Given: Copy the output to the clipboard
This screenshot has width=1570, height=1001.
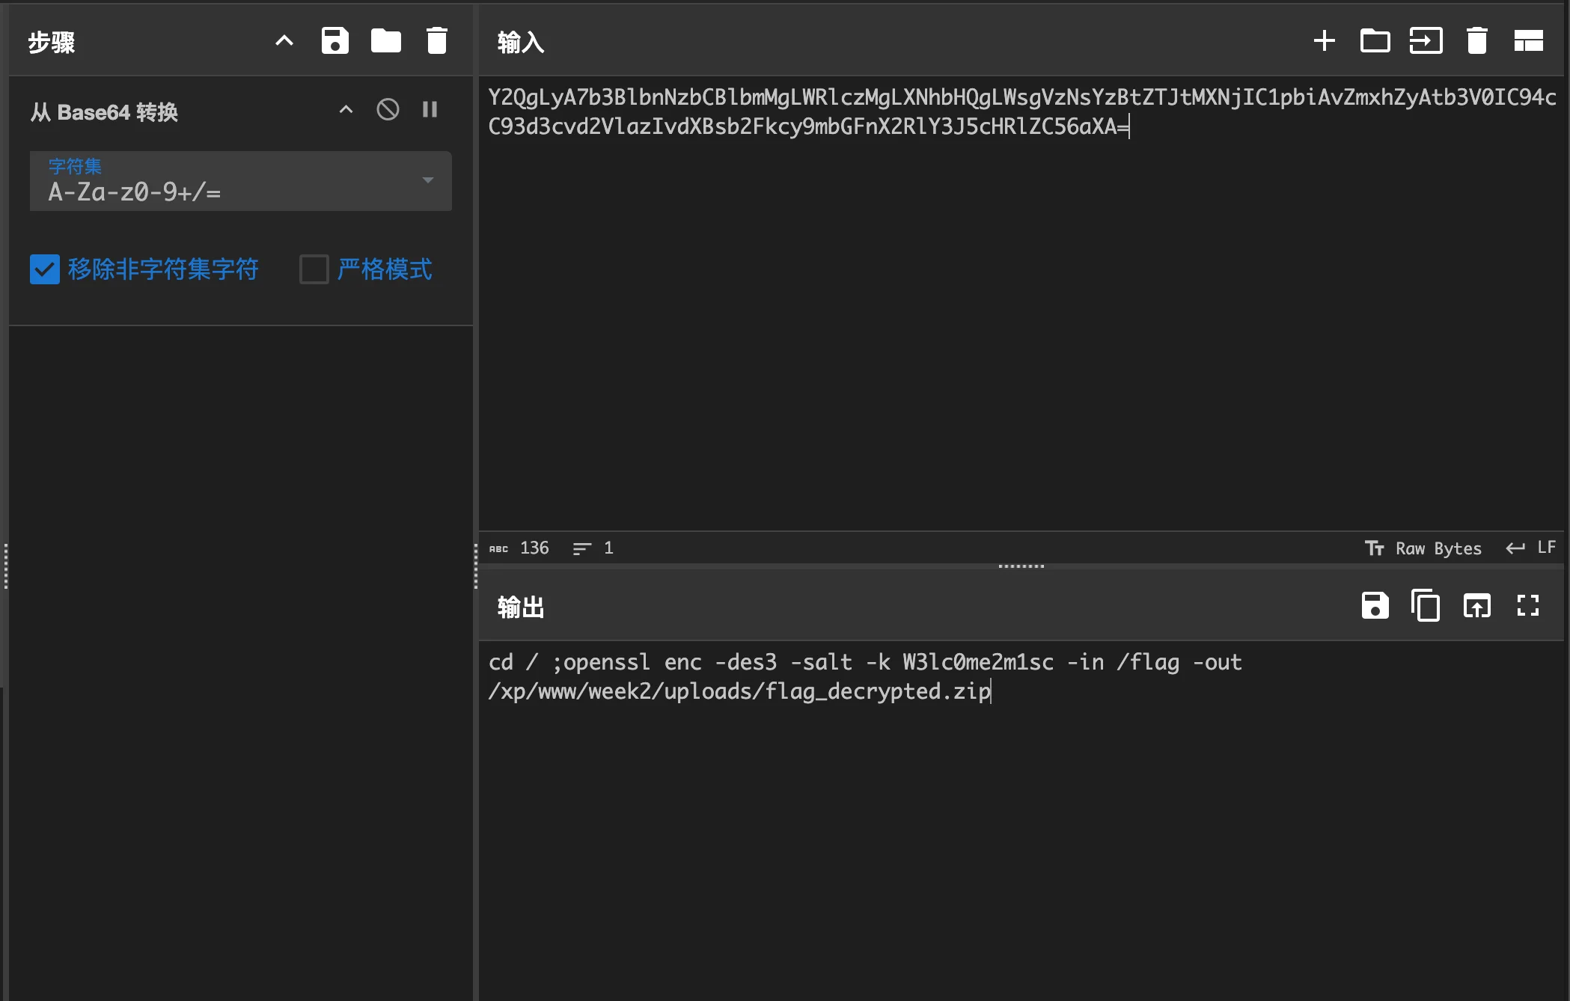Looking at the screenshot, I should [x=1426, y=606].
